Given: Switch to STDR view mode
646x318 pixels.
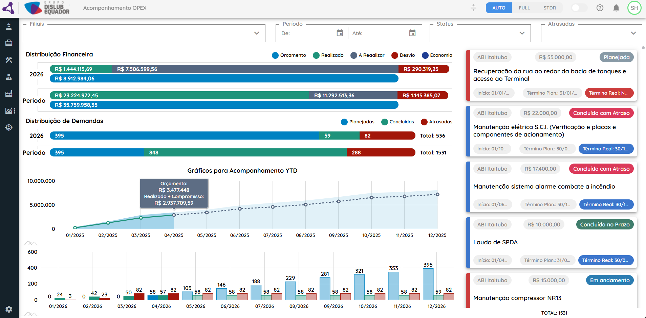Looking at the screenshot, I should [x=550, y=8].
